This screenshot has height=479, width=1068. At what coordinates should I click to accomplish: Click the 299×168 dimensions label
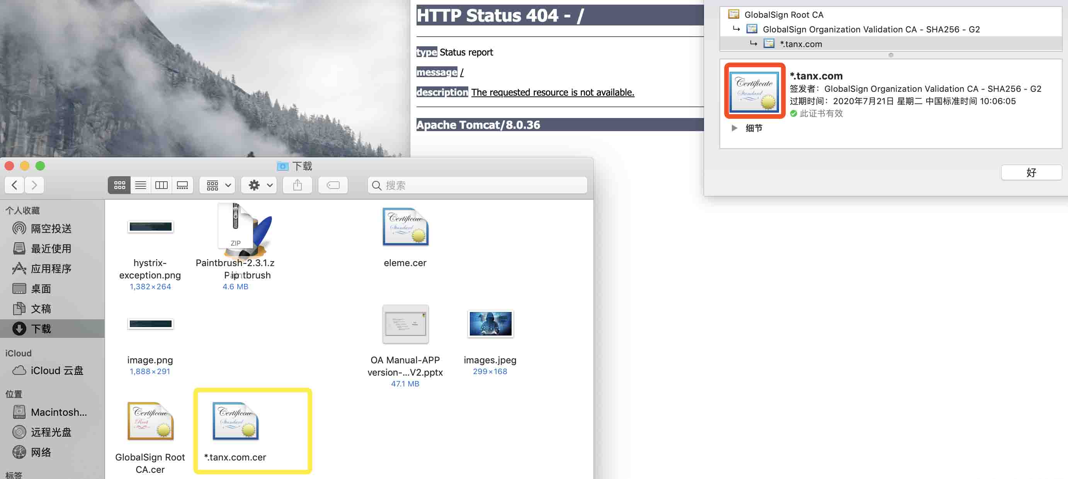[490, 371]
